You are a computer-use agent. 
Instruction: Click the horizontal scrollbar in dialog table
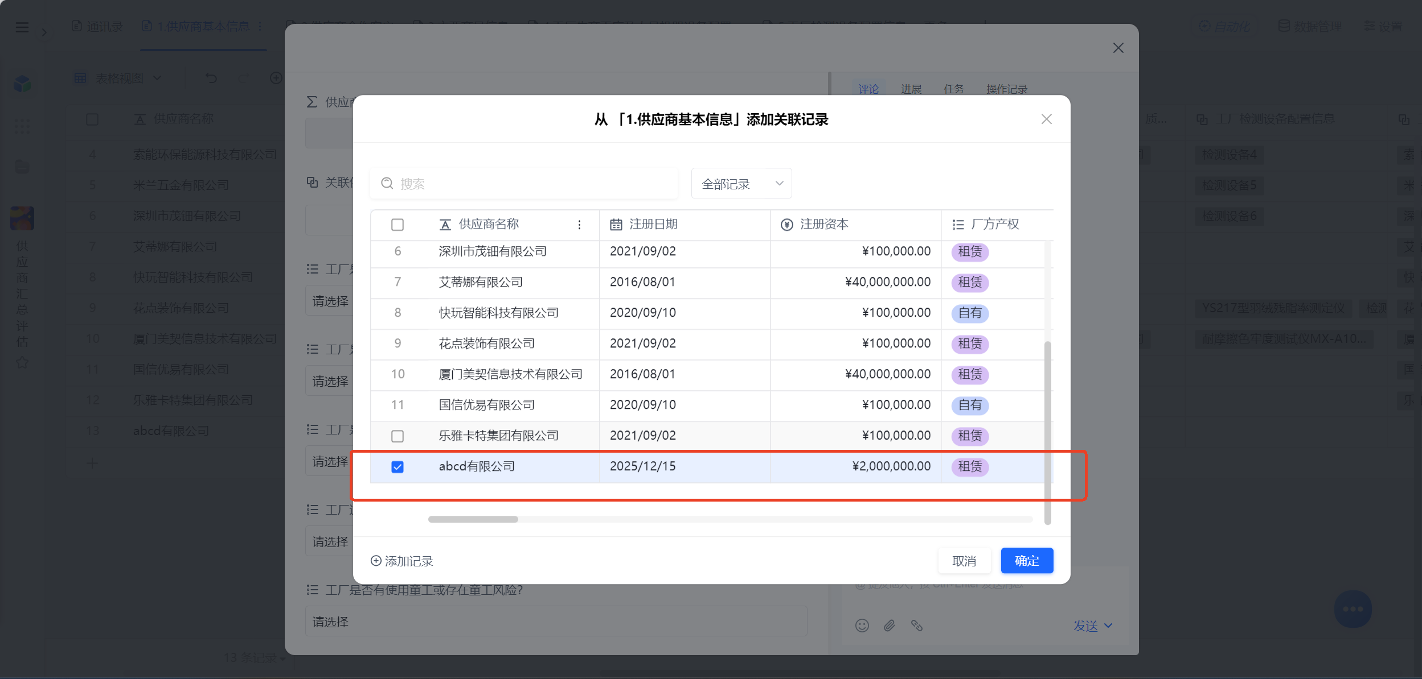click(473, 519)
